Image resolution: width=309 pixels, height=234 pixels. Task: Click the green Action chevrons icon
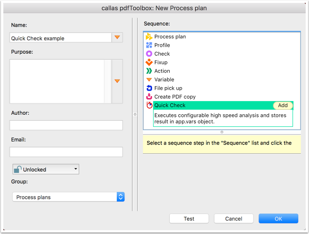click(149, 71)
